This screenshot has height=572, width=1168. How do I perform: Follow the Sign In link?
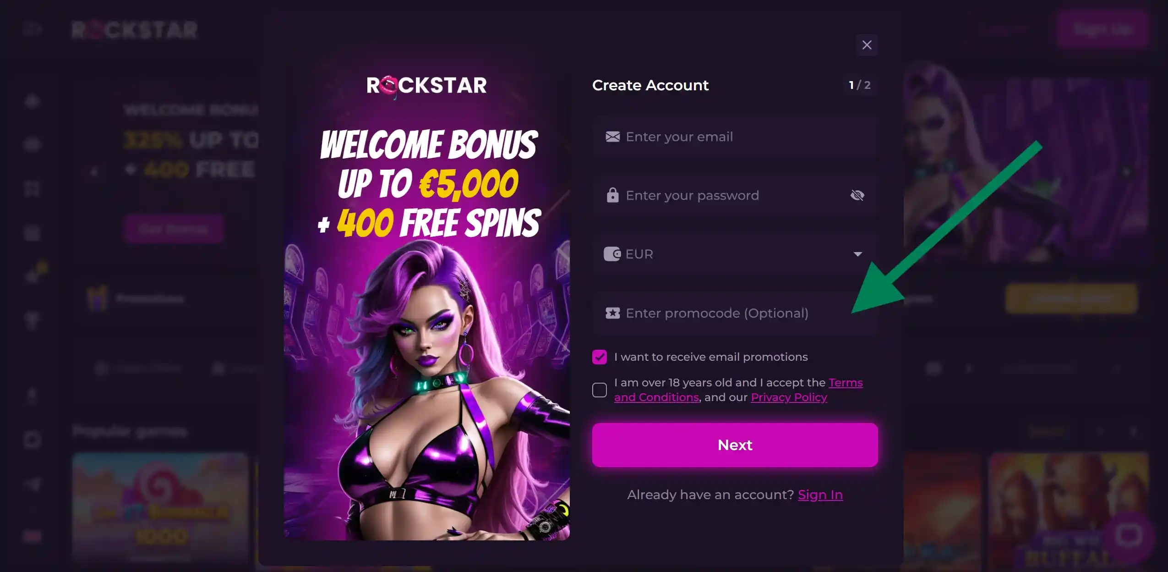tap(820, 495)
